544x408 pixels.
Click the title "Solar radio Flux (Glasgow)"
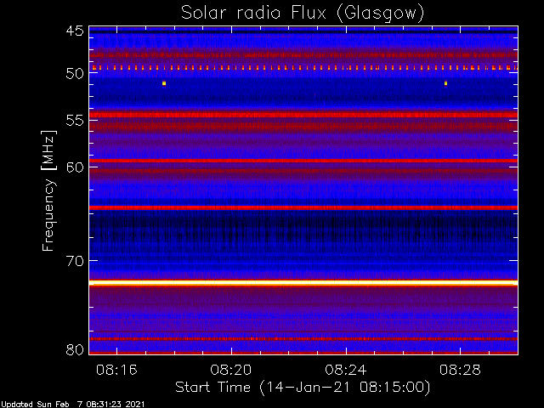pyautogui.click(x=303, y=14)
